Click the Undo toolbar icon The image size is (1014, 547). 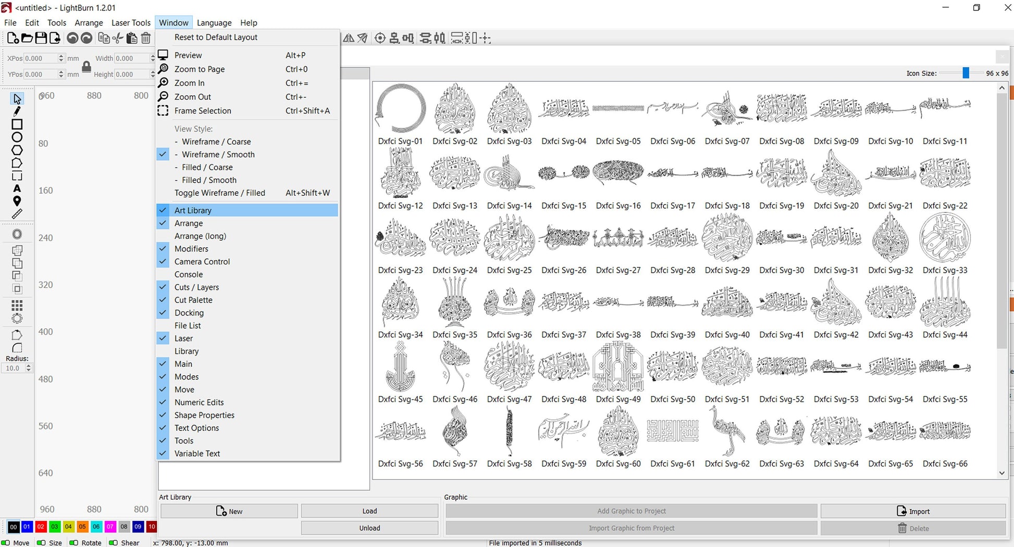(x=72, y=38)
